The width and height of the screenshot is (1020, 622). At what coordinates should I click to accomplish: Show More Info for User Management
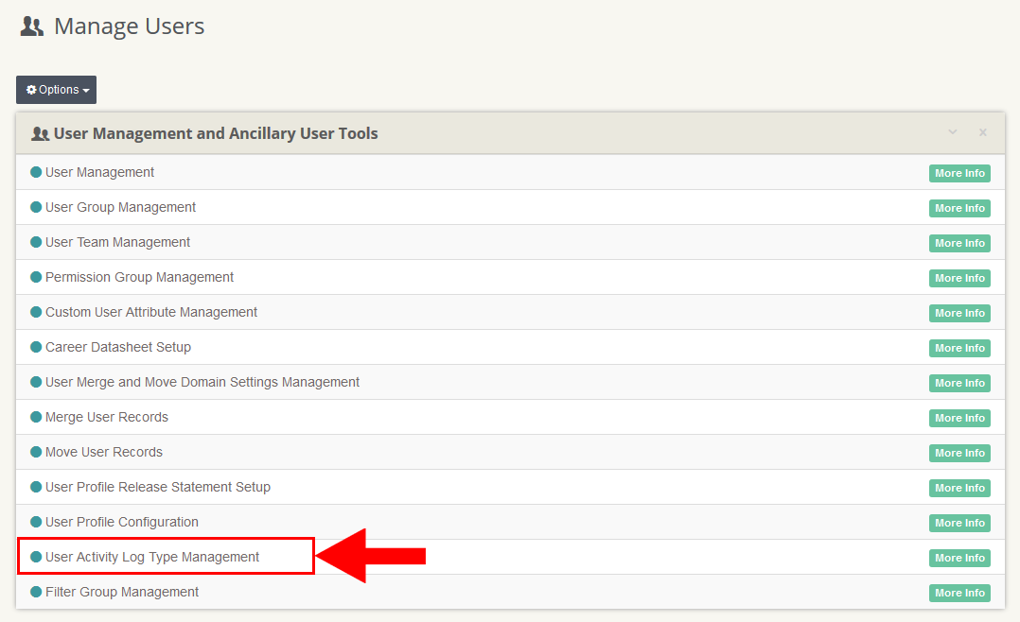coord(959,173)
